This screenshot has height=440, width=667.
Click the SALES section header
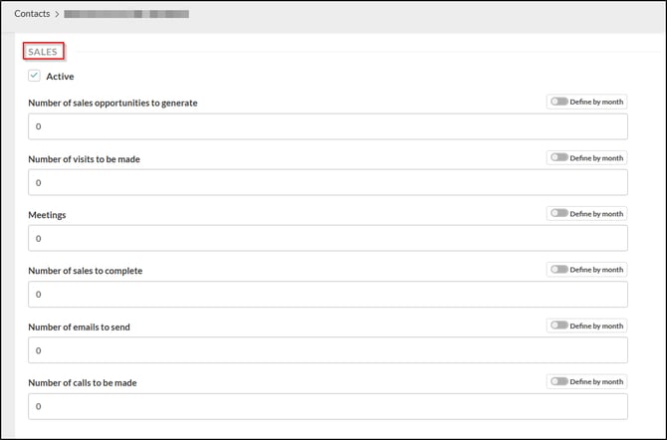(43, 51)
